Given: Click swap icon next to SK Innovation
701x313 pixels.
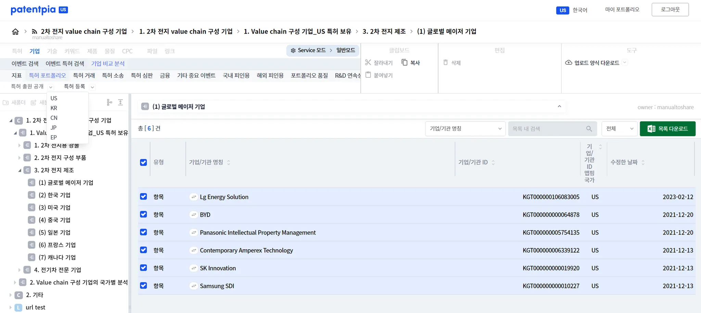Looking at the screenshot, I should (194, 268).
